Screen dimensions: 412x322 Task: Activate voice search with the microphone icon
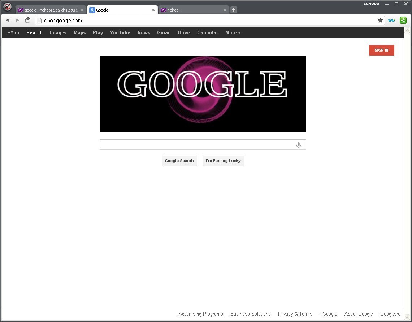[x=299, y=145]
